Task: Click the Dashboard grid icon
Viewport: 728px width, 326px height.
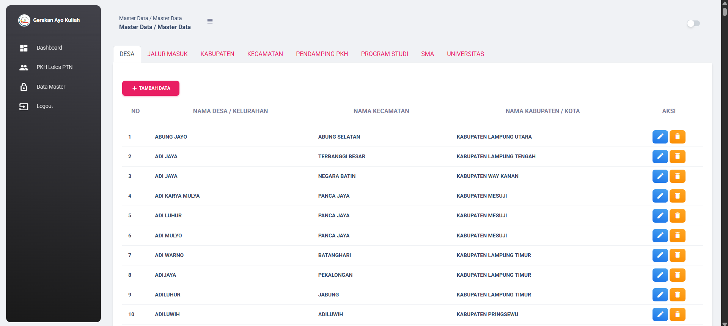Action: coord(24,48)
